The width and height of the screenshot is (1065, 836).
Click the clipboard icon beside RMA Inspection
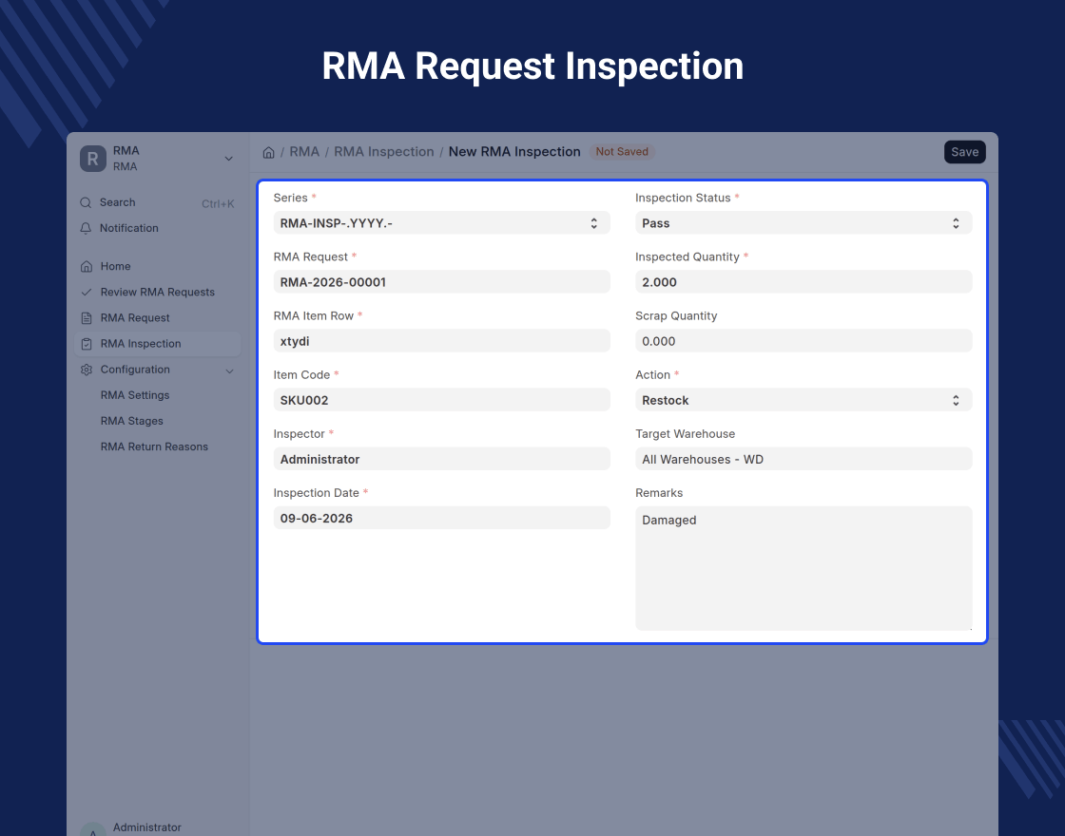click(87, 344)
